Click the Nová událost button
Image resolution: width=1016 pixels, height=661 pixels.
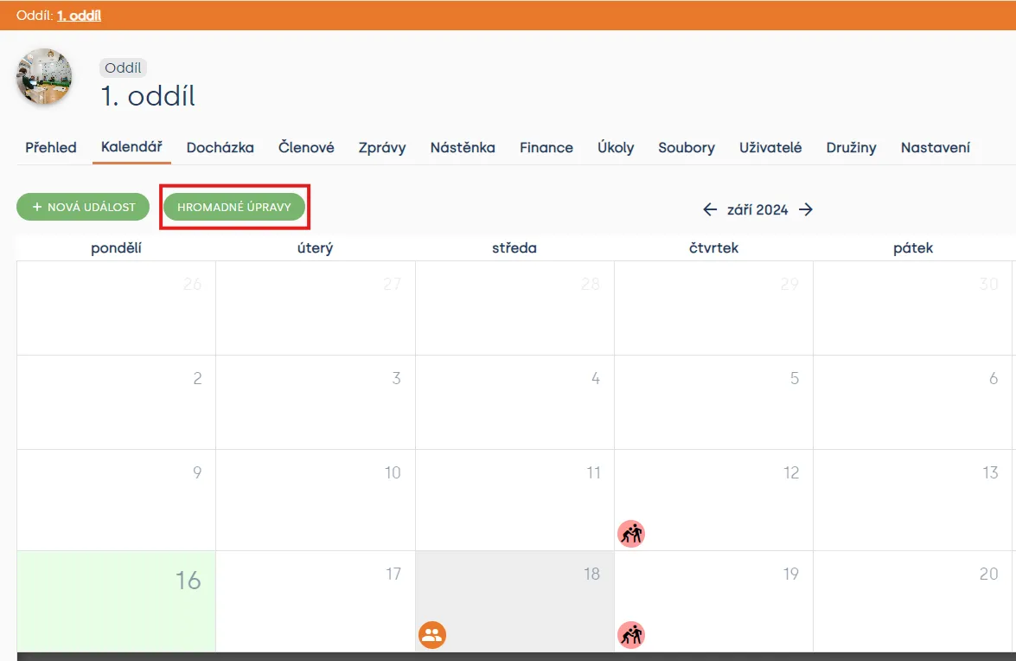[x=83, y=207]
